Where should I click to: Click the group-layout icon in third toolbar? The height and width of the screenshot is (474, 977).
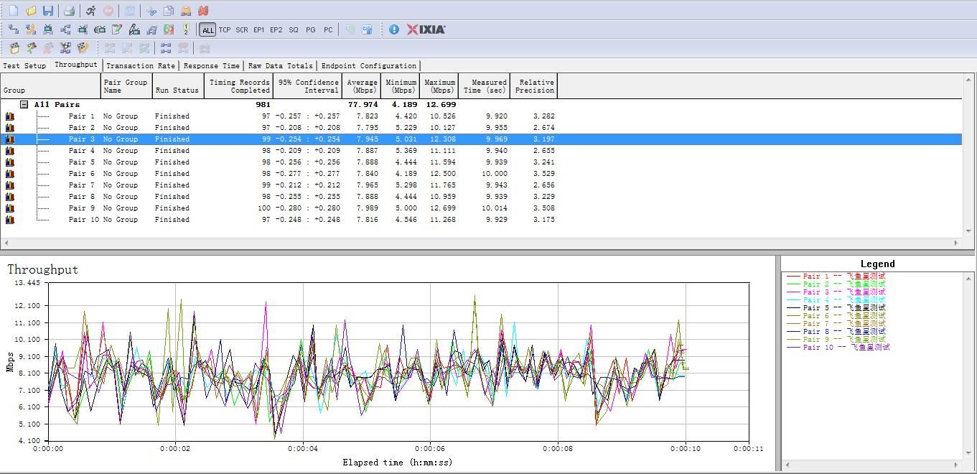click(x=166, y=48)
